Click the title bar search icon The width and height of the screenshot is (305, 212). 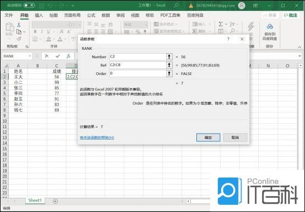pos(176,5)
